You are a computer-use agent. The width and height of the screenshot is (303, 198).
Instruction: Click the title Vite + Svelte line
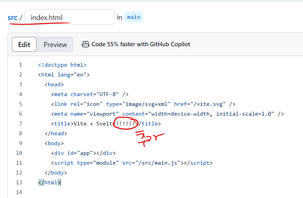tap(106, 124)
